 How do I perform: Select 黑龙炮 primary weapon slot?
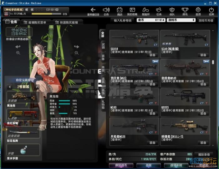(x=23, y=97)
